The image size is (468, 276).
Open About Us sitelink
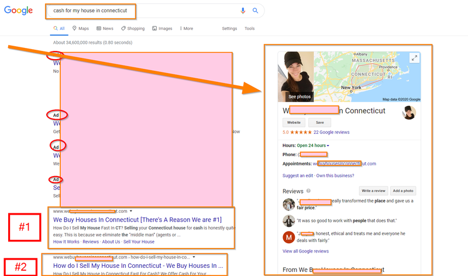point(111,241)
